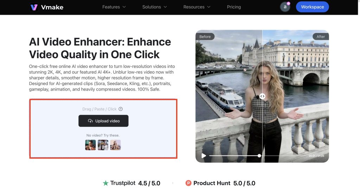Image resolution: width=360 pixels, height=189 pixels.
Task: Click the help question mark icon
Action: [x=121, y=109]
